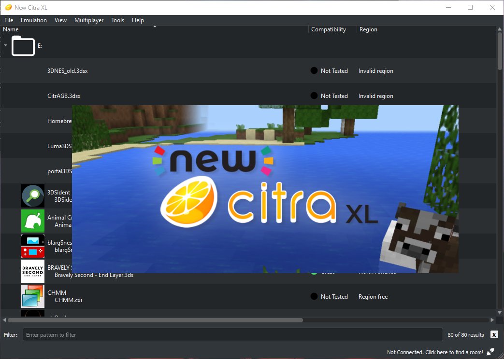Clear the filter with X button

click(x=494, y=334)
